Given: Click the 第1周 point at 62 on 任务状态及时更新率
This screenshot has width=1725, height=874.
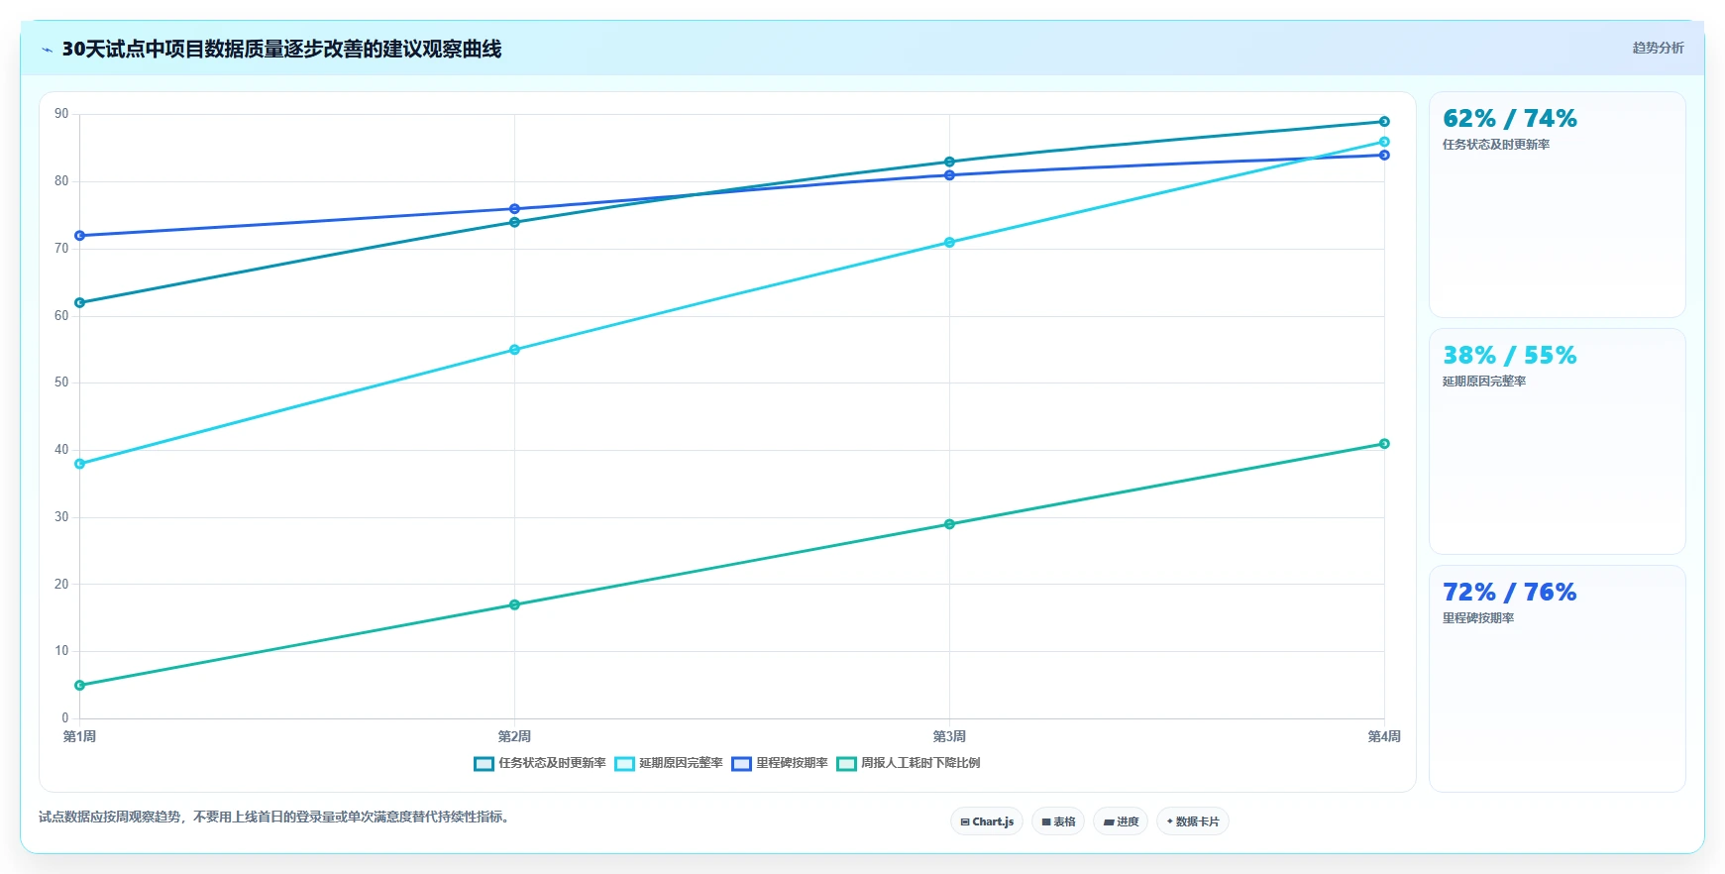Looking at the screenshot, I should [x=80, y=303].
